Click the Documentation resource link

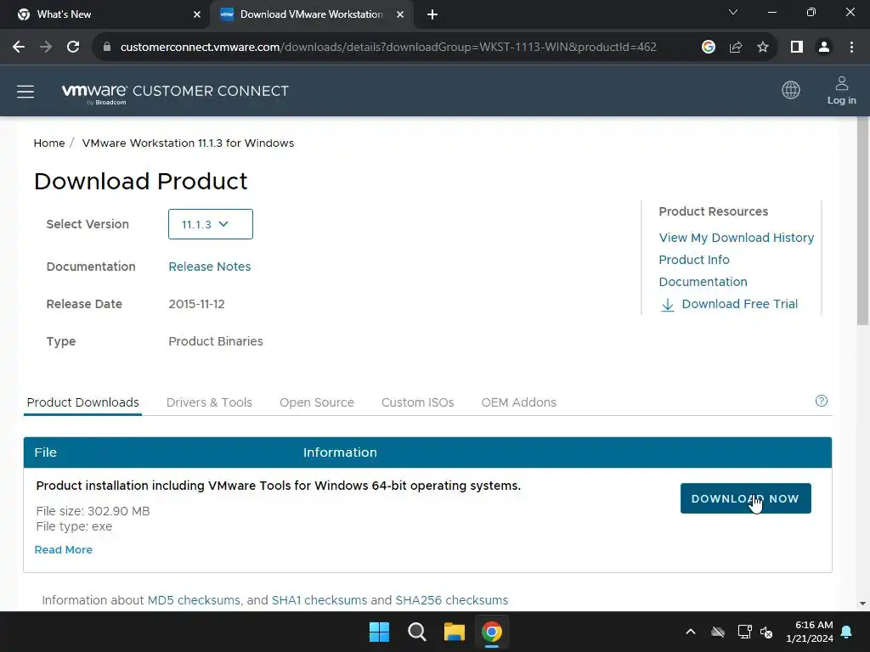point(703,282)
